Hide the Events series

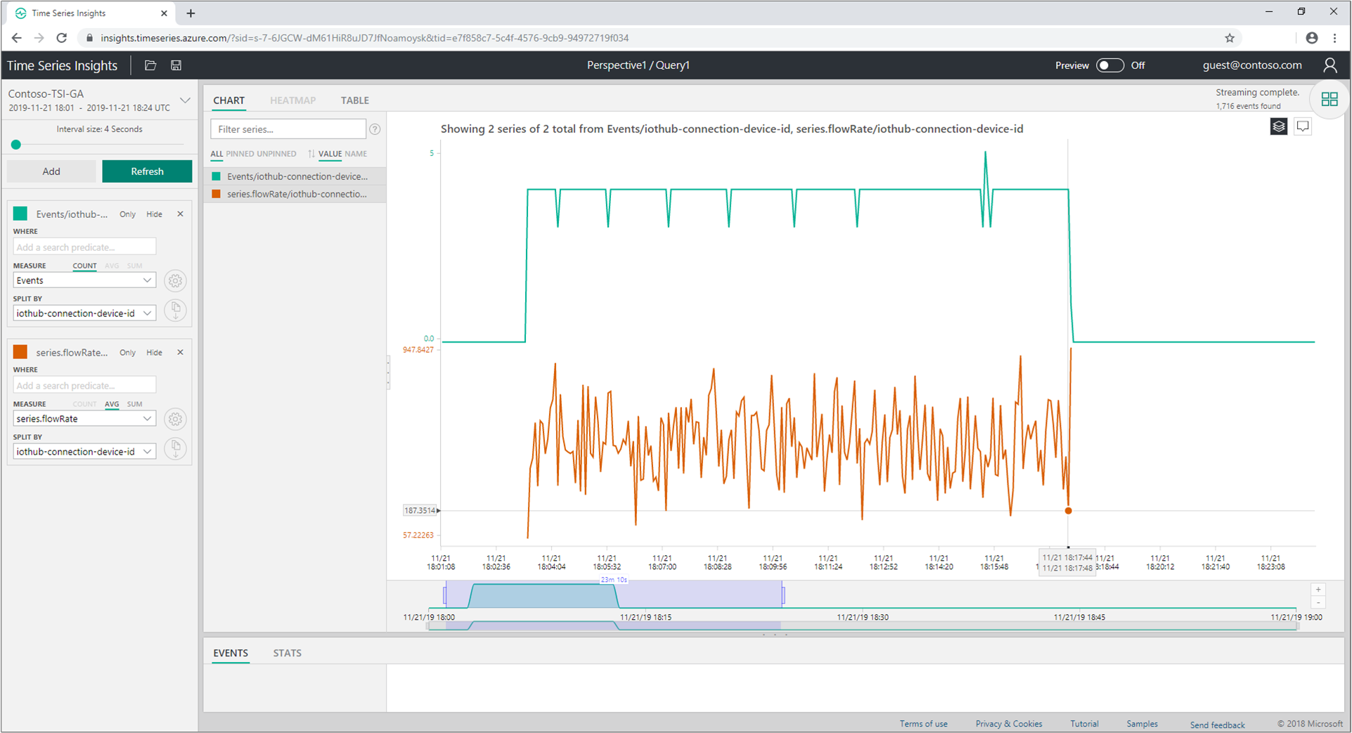click(154, 214)
